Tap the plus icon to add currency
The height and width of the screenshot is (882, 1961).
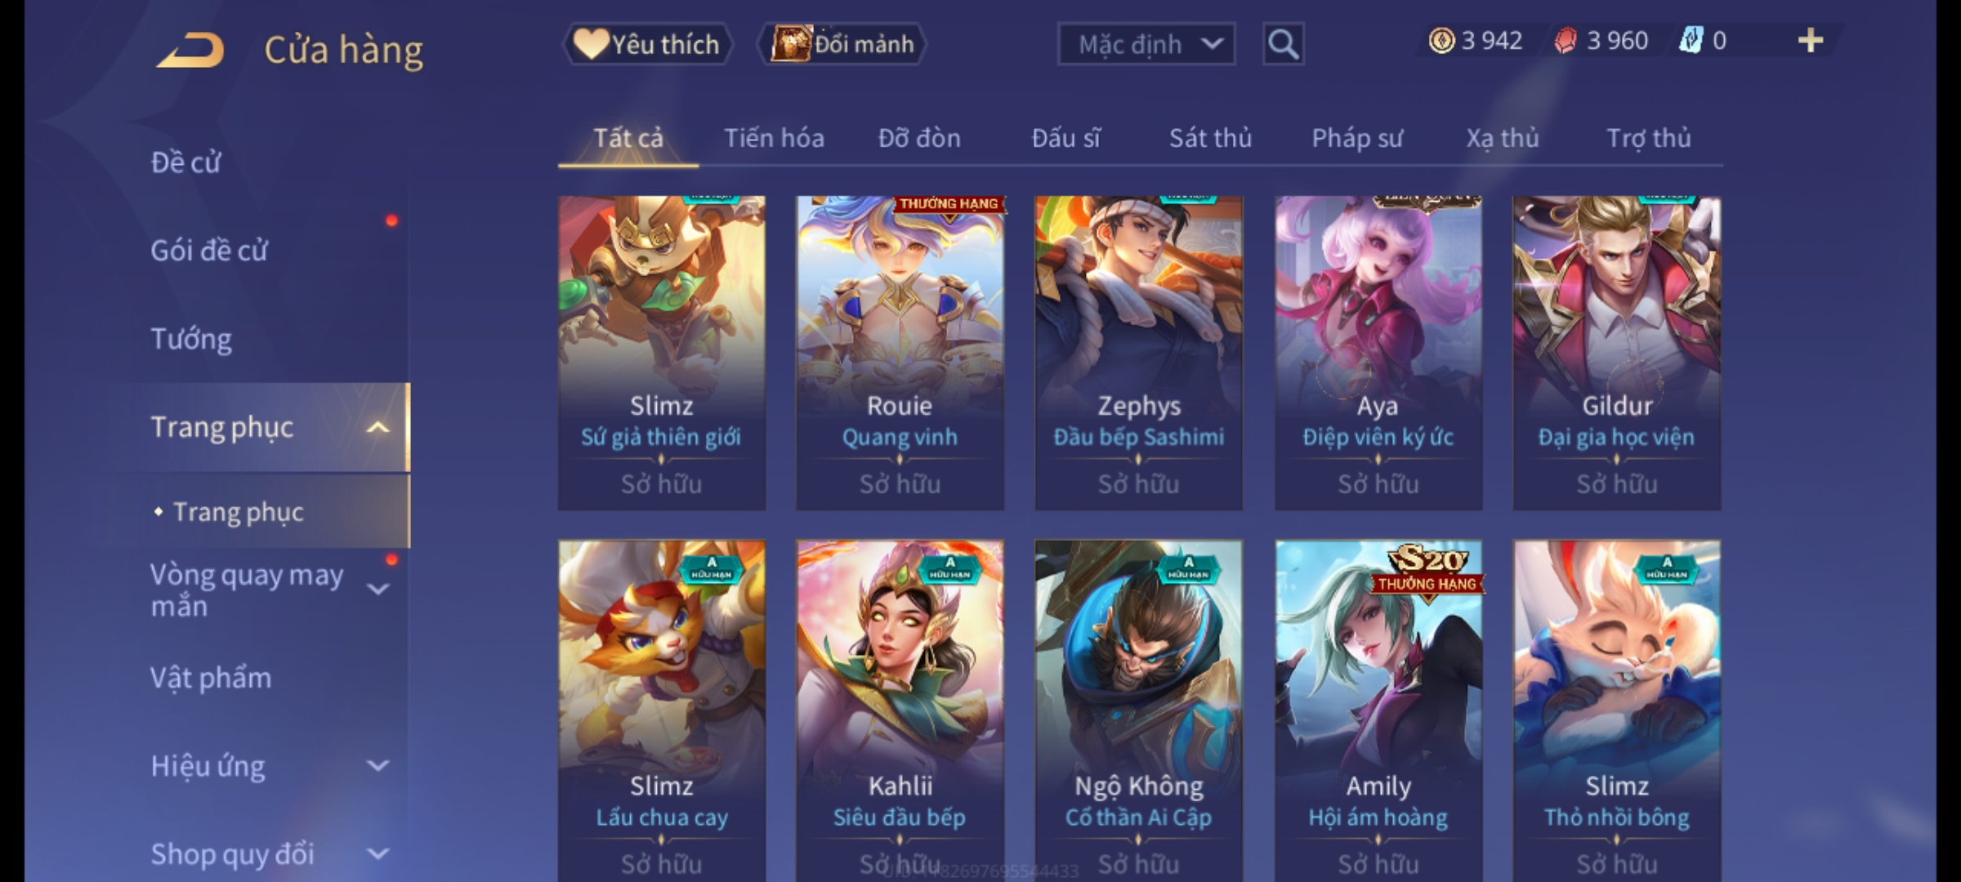(x=1811, y=41)
